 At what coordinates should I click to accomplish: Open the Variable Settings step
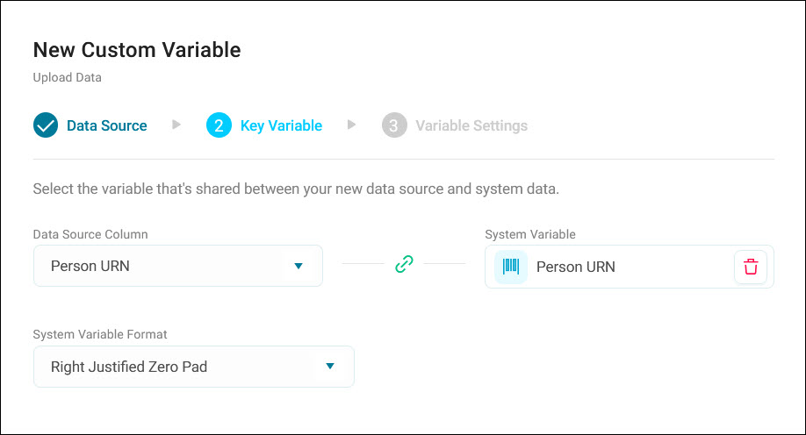(471, 125)
